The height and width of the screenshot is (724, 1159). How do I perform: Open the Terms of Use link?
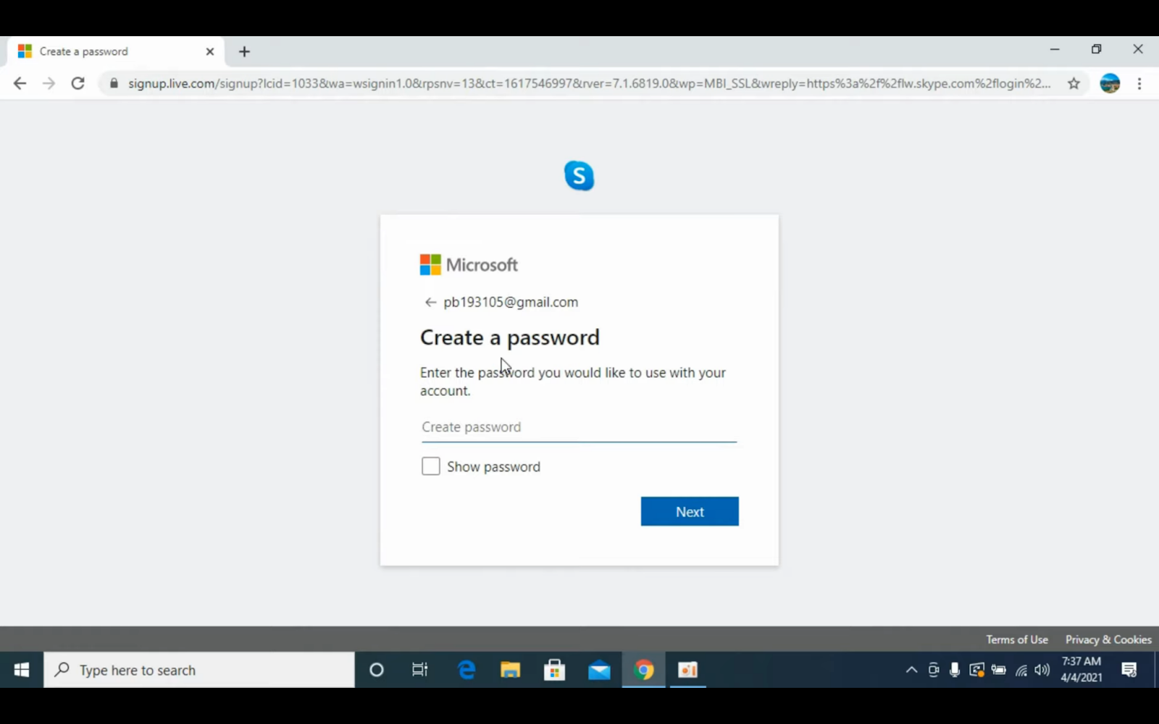click(1016, 639)
